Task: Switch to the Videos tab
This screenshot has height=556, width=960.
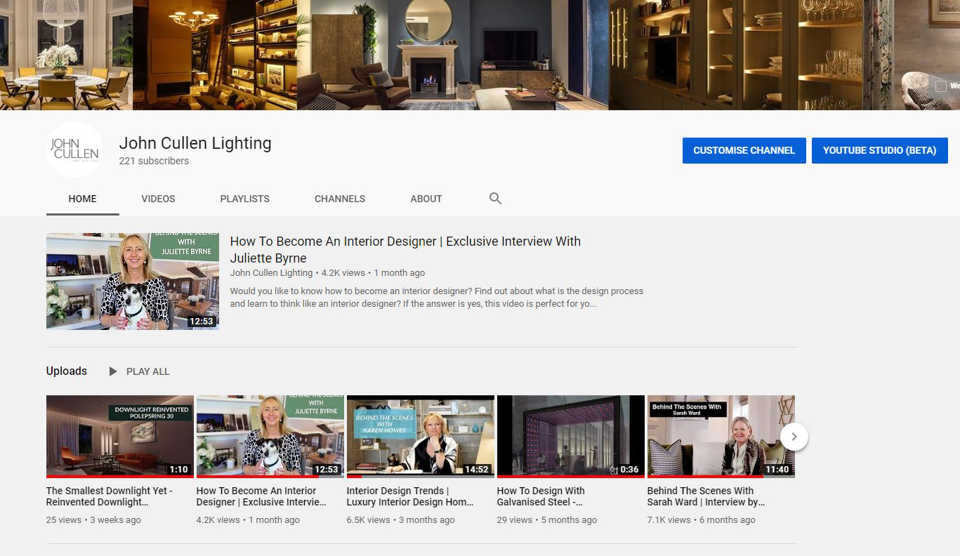Action: tap(158, 199)
